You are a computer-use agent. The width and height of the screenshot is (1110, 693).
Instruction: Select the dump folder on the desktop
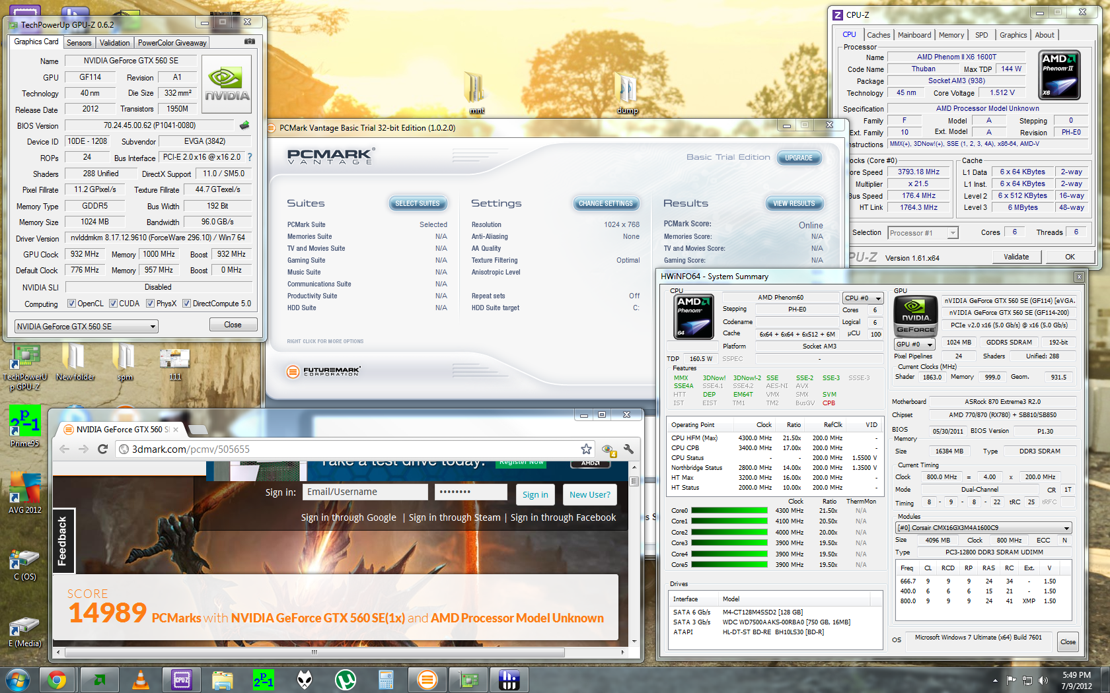pos(627,94)
